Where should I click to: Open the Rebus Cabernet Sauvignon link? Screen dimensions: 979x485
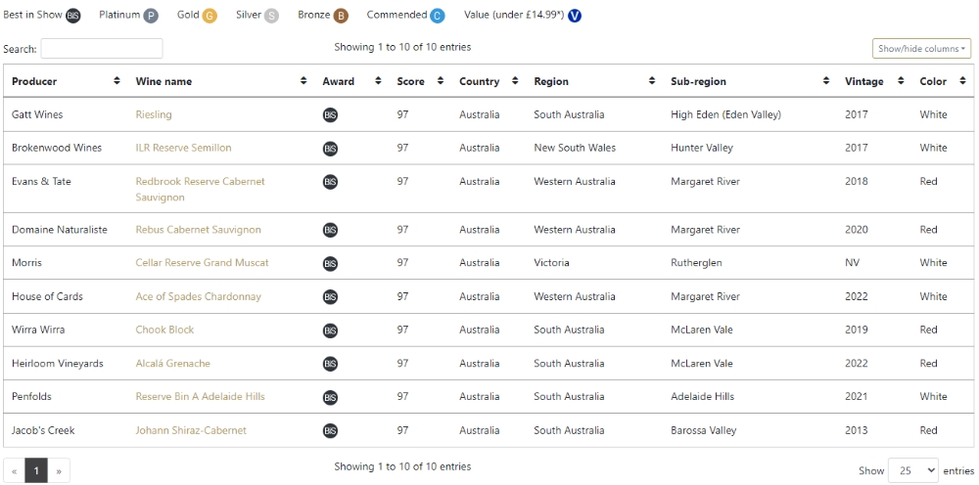tap(198, 230)
